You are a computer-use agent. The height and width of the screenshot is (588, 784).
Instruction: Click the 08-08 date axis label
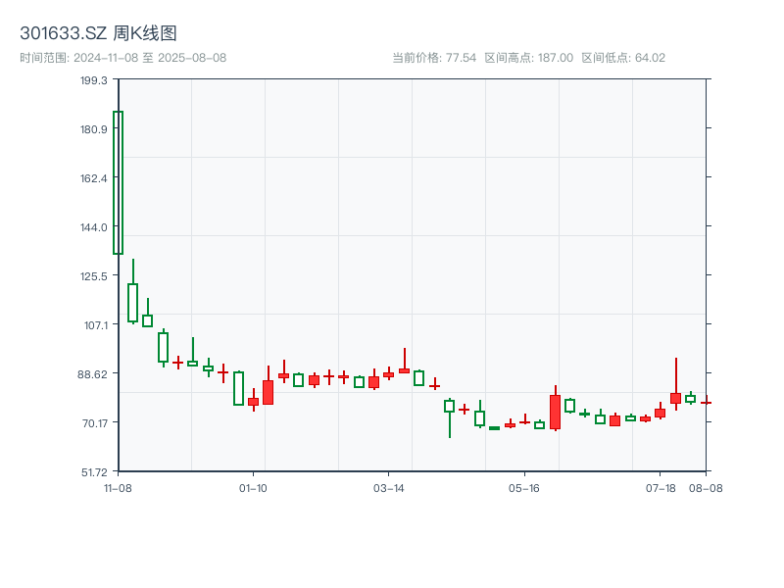[706, 487]
